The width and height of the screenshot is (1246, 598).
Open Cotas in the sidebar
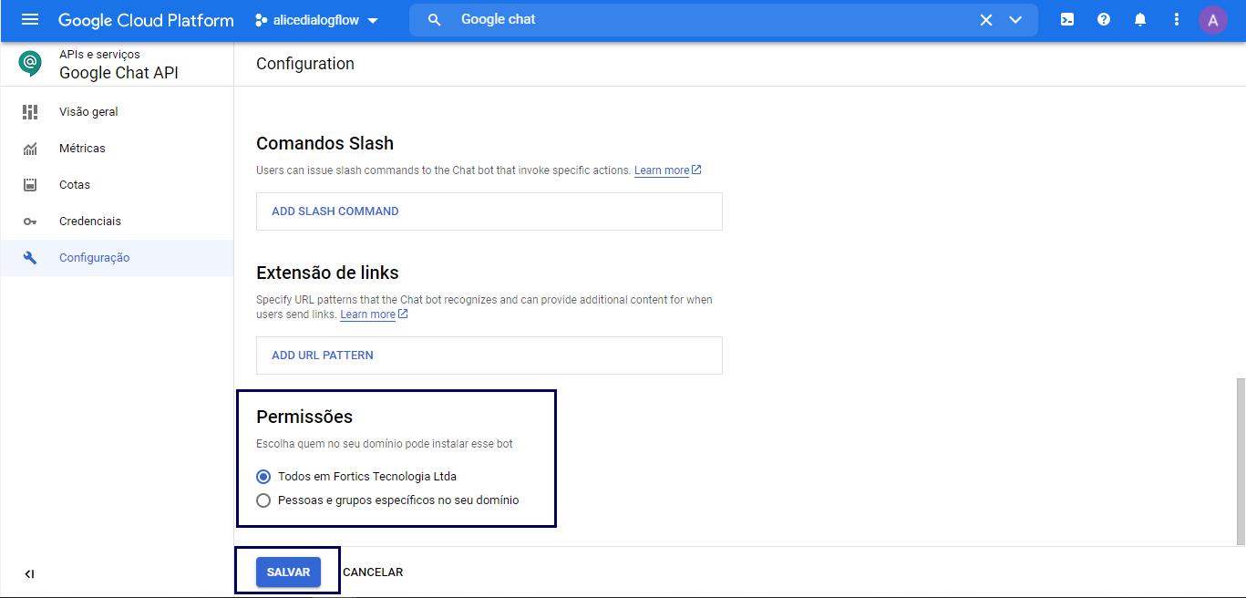click(x=117, y=185)
